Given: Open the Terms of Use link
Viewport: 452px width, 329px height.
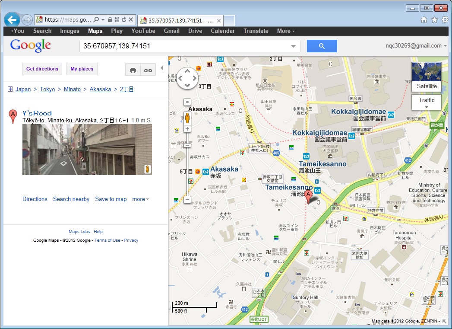Looking at the screenshot, I should [107, 240].
